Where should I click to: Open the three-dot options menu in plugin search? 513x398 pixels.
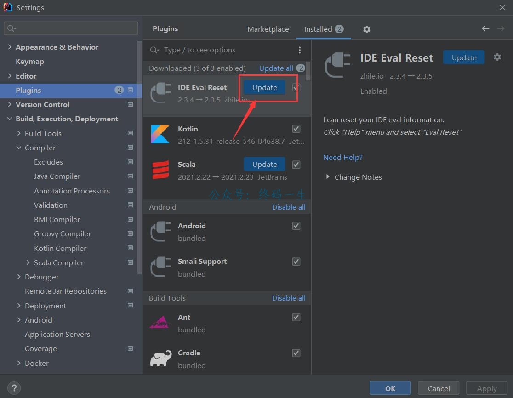[300, 50]
